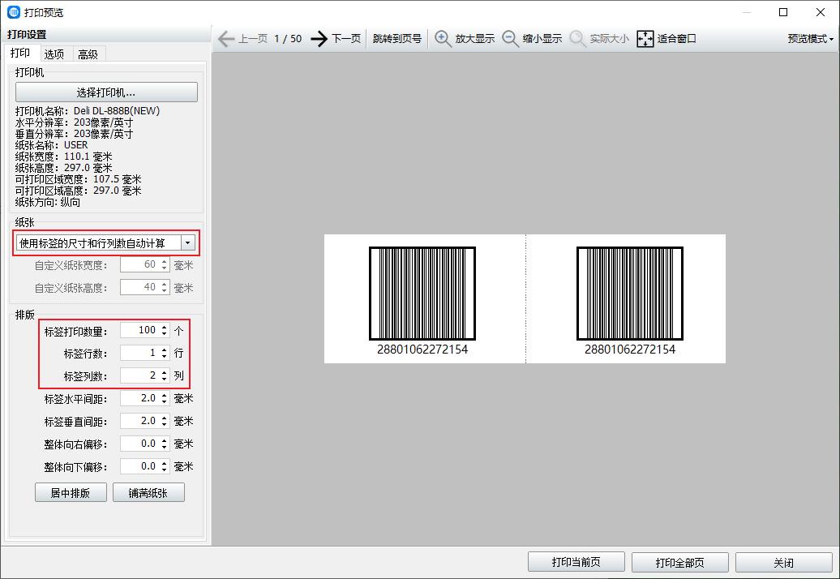This screenshot has width=840, height=579.
Task: Switch to the 高级 tab
Action: [x=88, y=54]
